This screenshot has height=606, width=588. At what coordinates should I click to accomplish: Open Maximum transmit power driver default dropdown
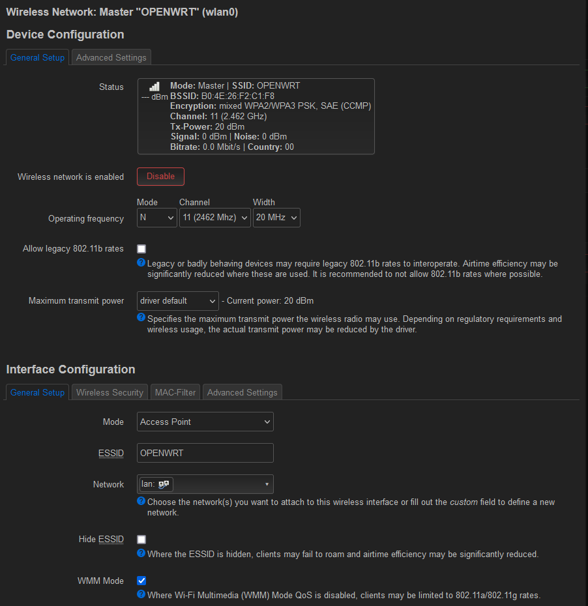click(x=178, y=301)
